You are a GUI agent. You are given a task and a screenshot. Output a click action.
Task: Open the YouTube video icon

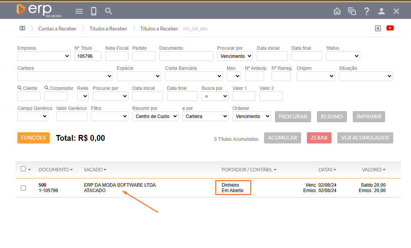[390, 28]
